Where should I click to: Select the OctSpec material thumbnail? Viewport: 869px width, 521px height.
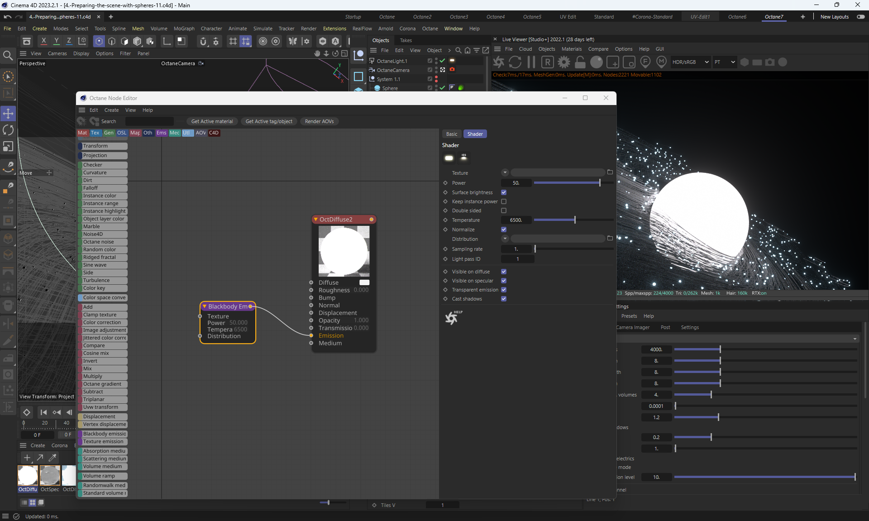click(x=50, y=476)
